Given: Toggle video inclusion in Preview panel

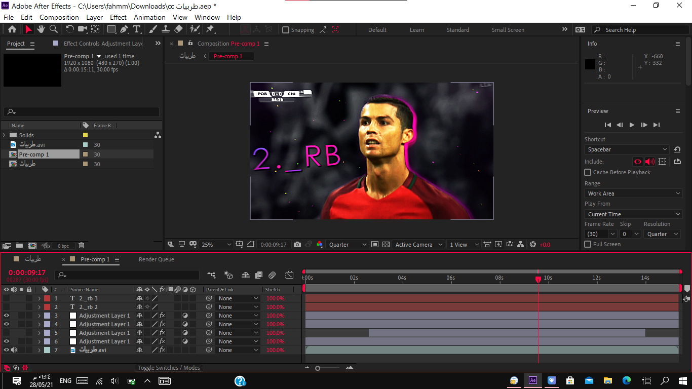Looking at the screenshot, I should click(x=638, y=162).
